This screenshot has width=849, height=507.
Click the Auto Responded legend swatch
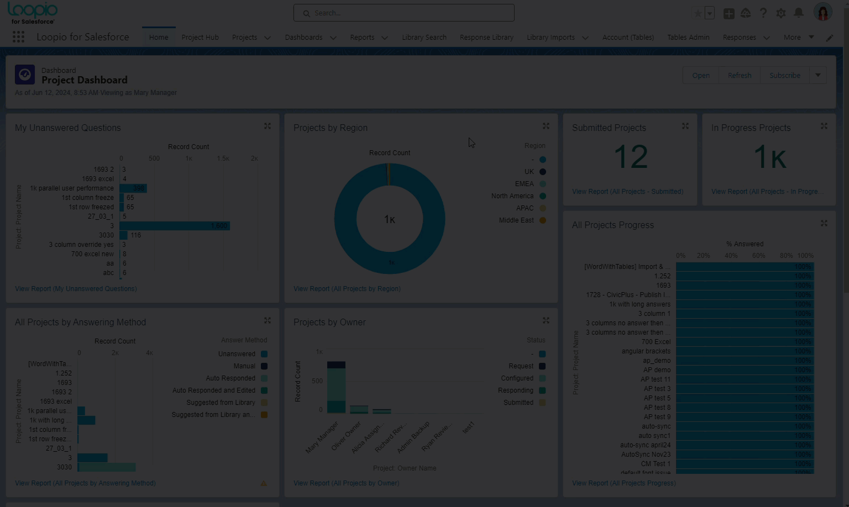[x=264, y=378]
